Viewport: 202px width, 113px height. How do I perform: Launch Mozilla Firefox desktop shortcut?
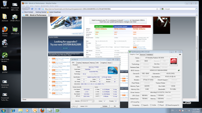click(x=5, y=32)
